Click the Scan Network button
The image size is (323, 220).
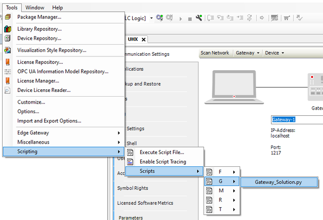tap(215, 53)
